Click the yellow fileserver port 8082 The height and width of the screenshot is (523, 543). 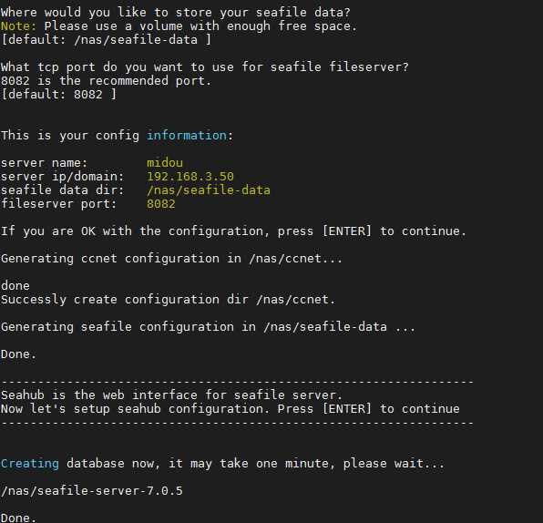point(161,204)
